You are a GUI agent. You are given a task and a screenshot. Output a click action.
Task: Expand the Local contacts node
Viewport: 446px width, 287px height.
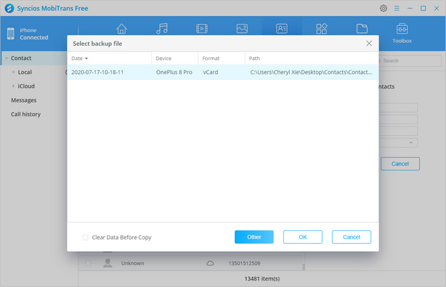[x=13, y=72]
